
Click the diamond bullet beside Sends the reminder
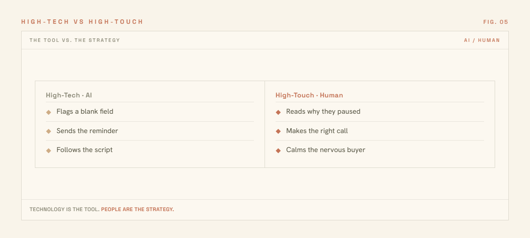point(49,131)
